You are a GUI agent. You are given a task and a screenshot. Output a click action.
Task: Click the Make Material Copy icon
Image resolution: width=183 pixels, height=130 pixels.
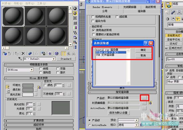30,54
